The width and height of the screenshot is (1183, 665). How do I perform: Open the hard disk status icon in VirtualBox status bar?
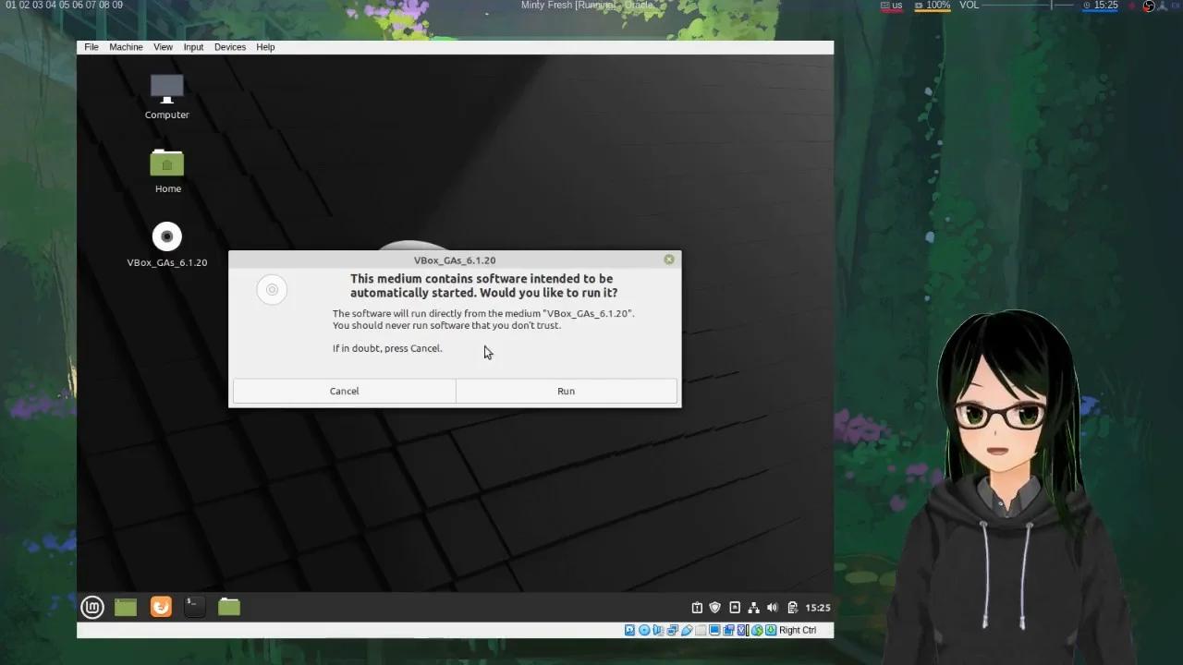[629, 630]
